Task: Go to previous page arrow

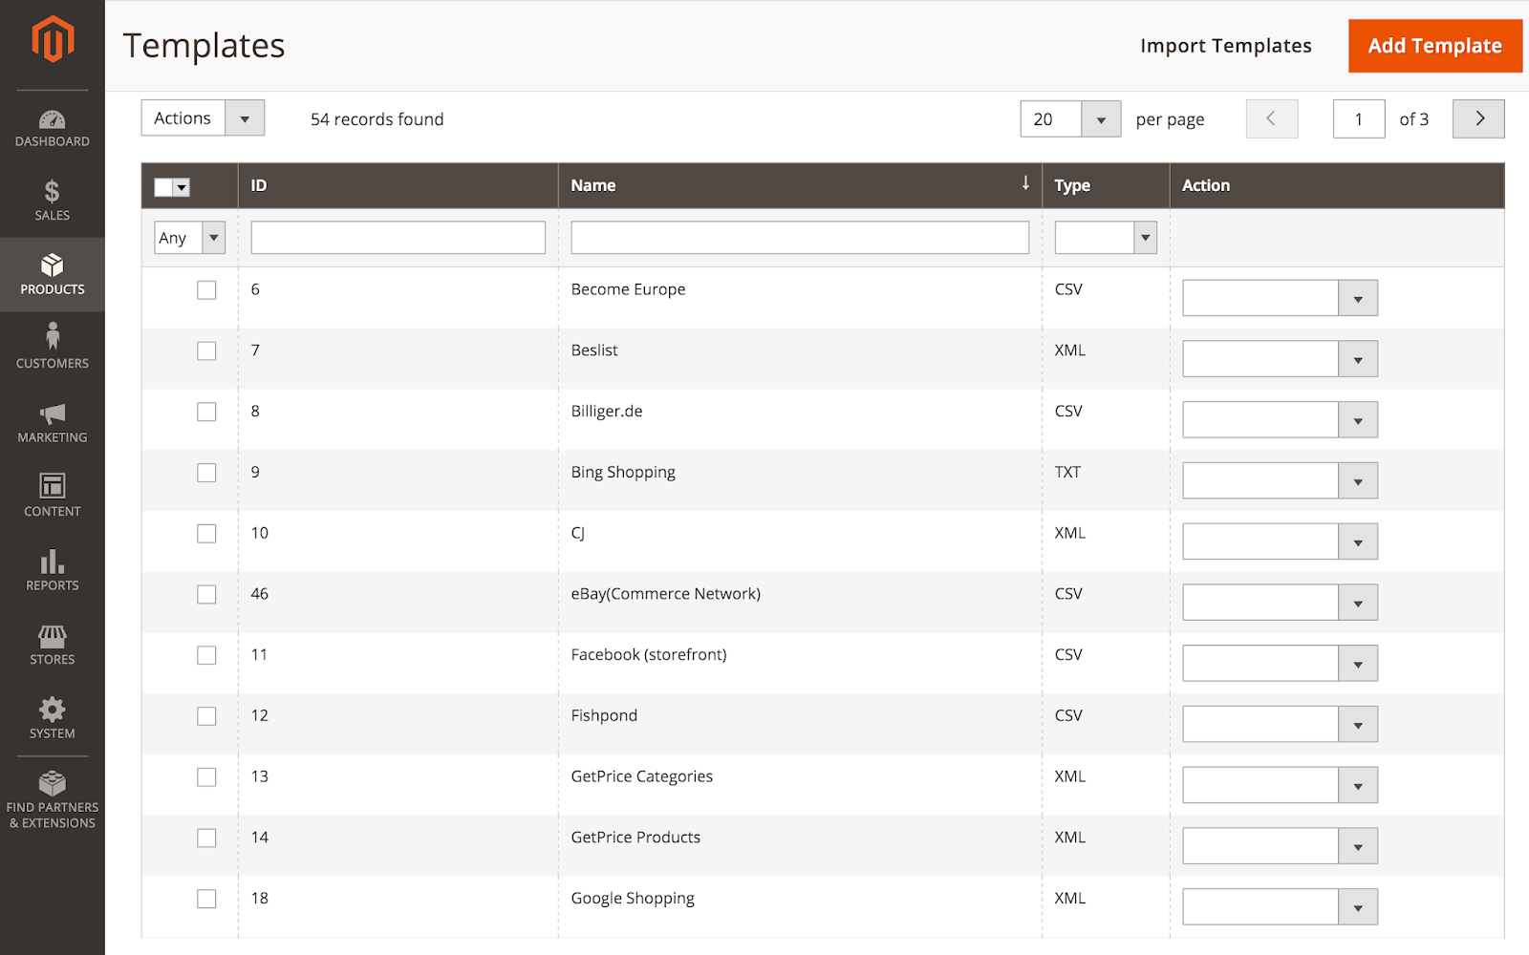Action: pyautogui.click(x=1272, y=118)
